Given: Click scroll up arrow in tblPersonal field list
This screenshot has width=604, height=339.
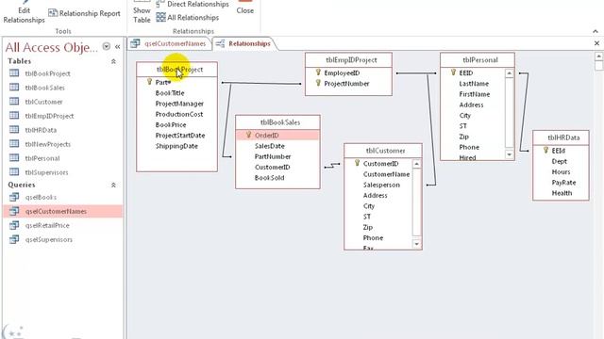Looking at the screenshot, I should point(510,73).
